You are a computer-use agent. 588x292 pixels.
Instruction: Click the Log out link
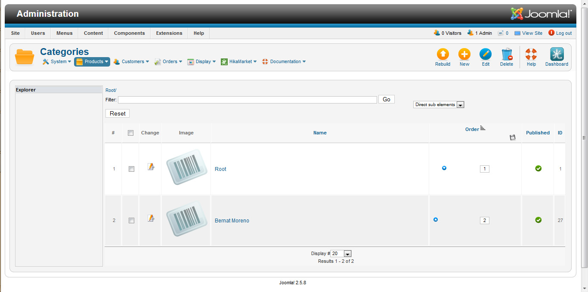tap(560, 33)
